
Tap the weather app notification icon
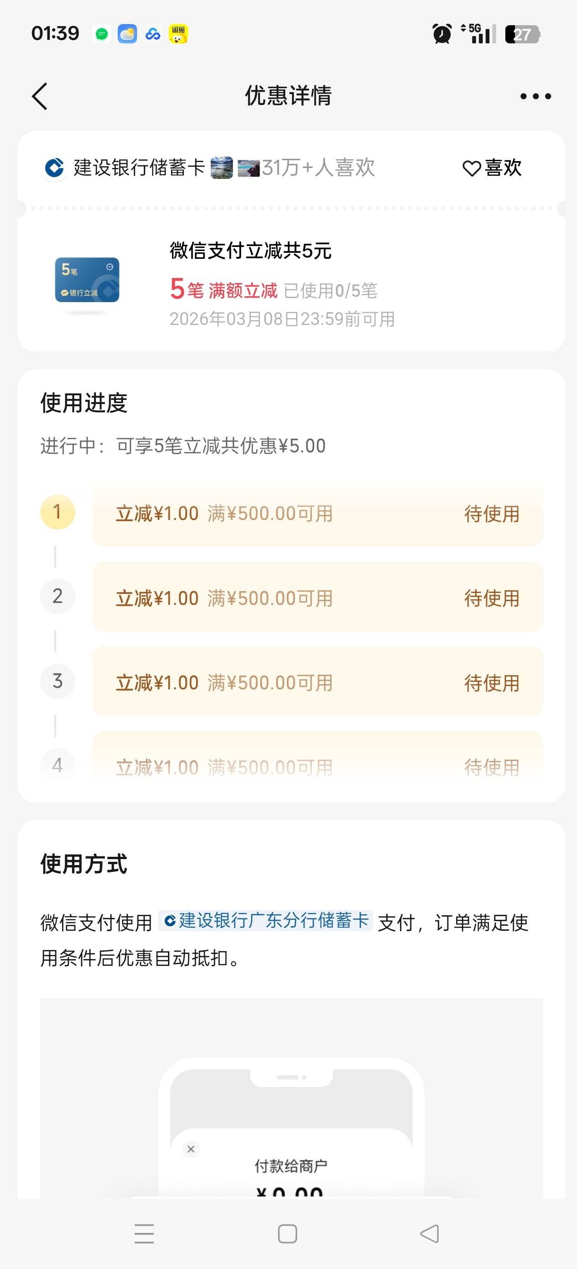tap(127, 34)
